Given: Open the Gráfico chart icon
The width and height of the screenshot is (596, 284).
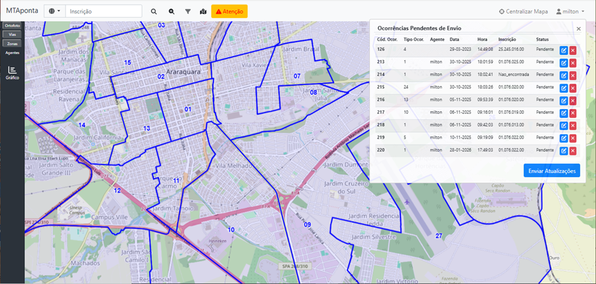Looking at the screenshot, I should (x=12, y=73).
